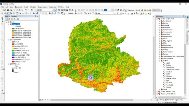
Task: Click the map view horizontal scrollbar
Action: [x=92, y=100]
